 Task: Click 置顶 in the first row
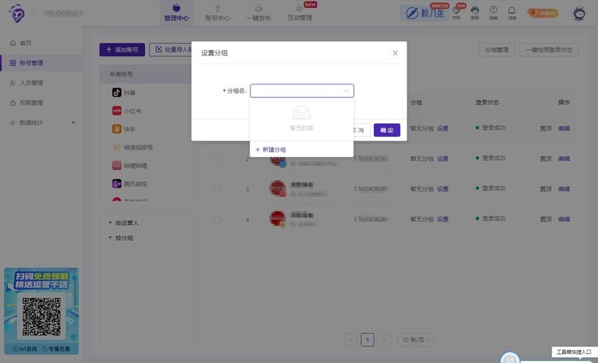click(546, 128)
